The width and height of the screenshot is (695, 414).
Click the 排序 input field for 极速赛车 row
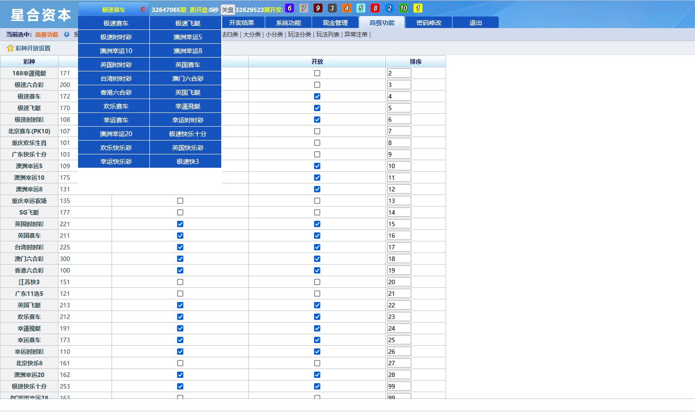click(x=399, y=96)
